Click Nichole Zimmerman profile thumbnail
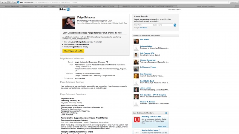 pyautogui.click(x=136, y=62)
